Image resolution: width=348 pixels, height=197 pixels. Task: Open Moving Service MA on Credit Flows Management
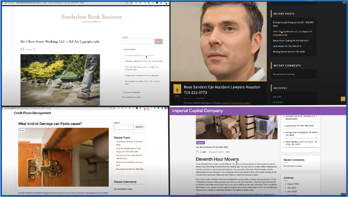click(130, 169)
